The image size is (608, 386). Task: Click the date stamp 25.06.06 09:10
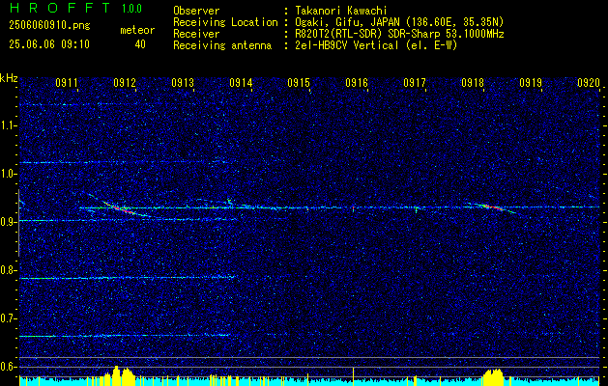click(49, 44)
